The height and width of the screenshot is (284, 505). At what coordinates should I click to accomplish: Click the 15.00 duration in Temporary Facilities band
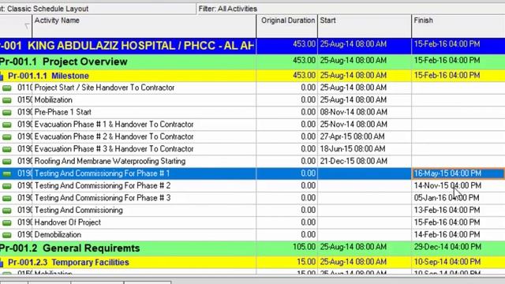point(306,262)
